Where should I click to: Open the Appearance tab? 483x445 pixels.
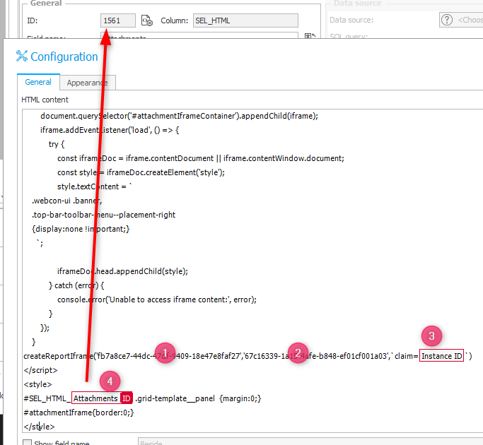click(x=88, y=83)
